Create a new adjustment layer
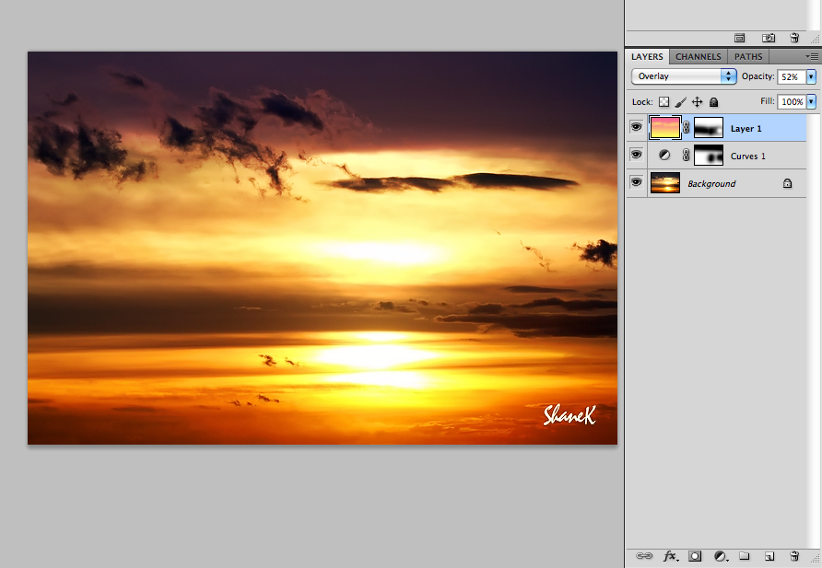This screenshot has height=568, width=822. point(721,556)
